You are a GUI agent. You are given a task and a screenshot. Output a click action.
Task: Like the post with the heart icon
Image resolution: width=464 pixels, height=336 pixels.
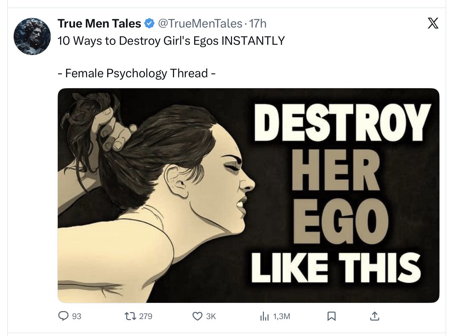tap(197, 316)
